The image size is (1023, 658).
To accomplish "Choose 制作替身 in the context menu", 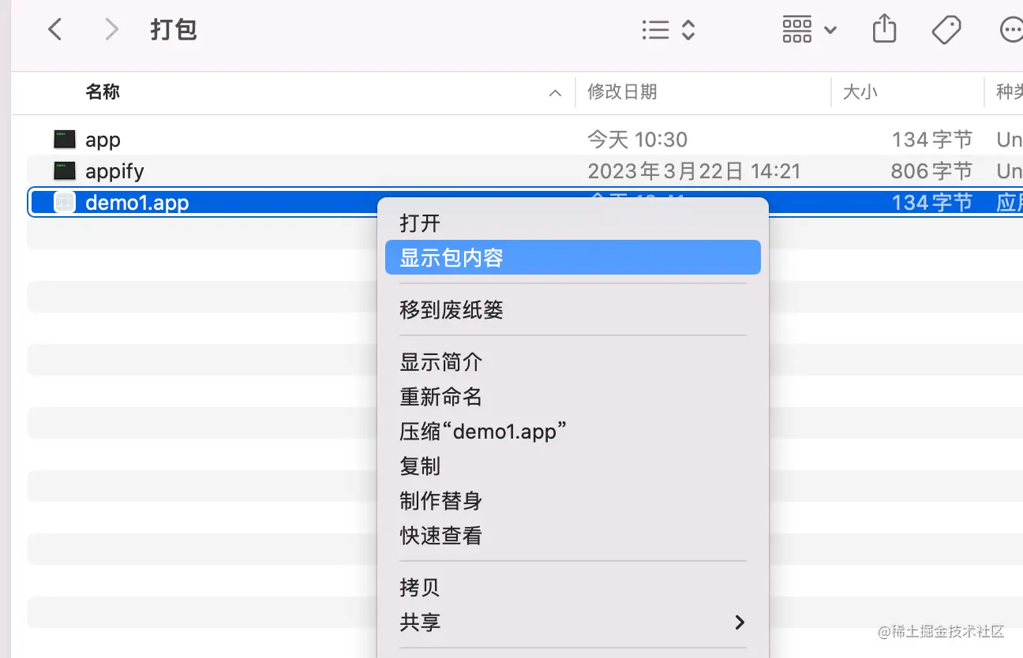I will [573, 500].
